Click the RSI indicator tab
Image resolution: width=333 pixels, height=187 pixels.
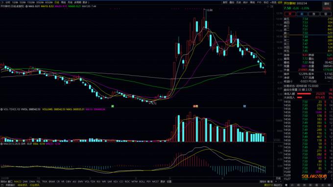point(98,182)
